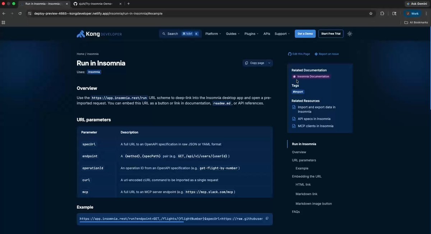Click the get-flight-by-number code text
This screenshot has width=431, height=234.
pos(219,168)
